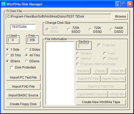Click Export Tape File button
This screenshot has height=114, width=134.
(113, 79)
